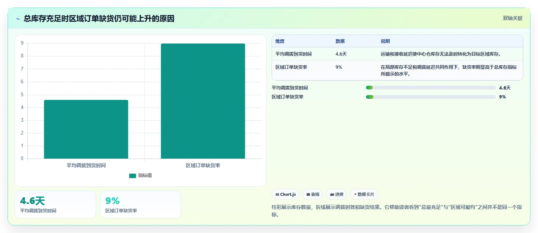Image resolution: width=538 pixels, height=233 pixels.
Task: Click the 数据卡片 sparkle icon
Action: tap(355, 194)
